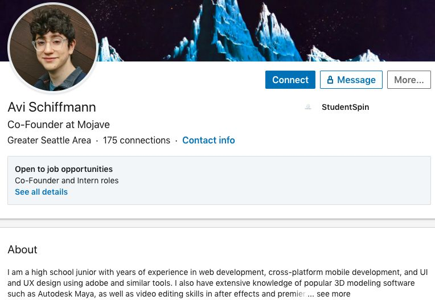Select the Co-Founder at Mojave headline
This screenshot has height=300, width=435.
[x=59, y=125]
